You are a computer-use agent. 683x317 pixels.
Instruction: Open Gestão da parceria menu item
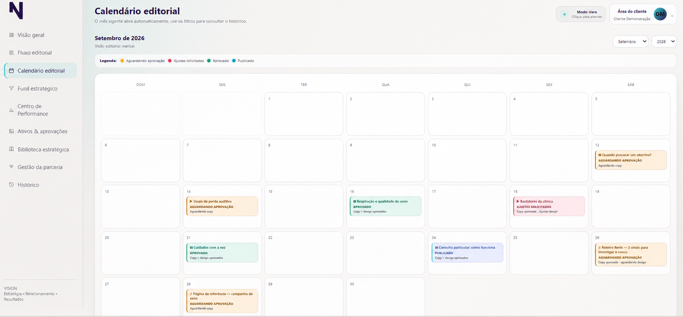(40, 167)
